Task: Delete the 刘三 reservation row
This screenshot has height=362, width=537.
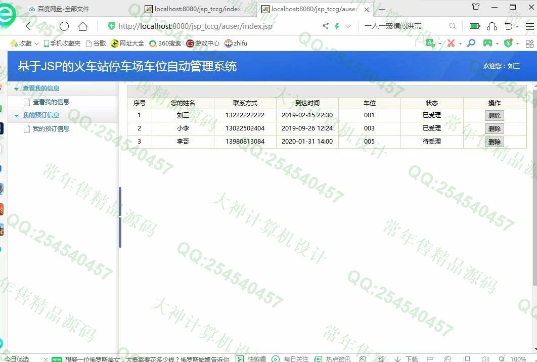Action: (x=494, y=115)
